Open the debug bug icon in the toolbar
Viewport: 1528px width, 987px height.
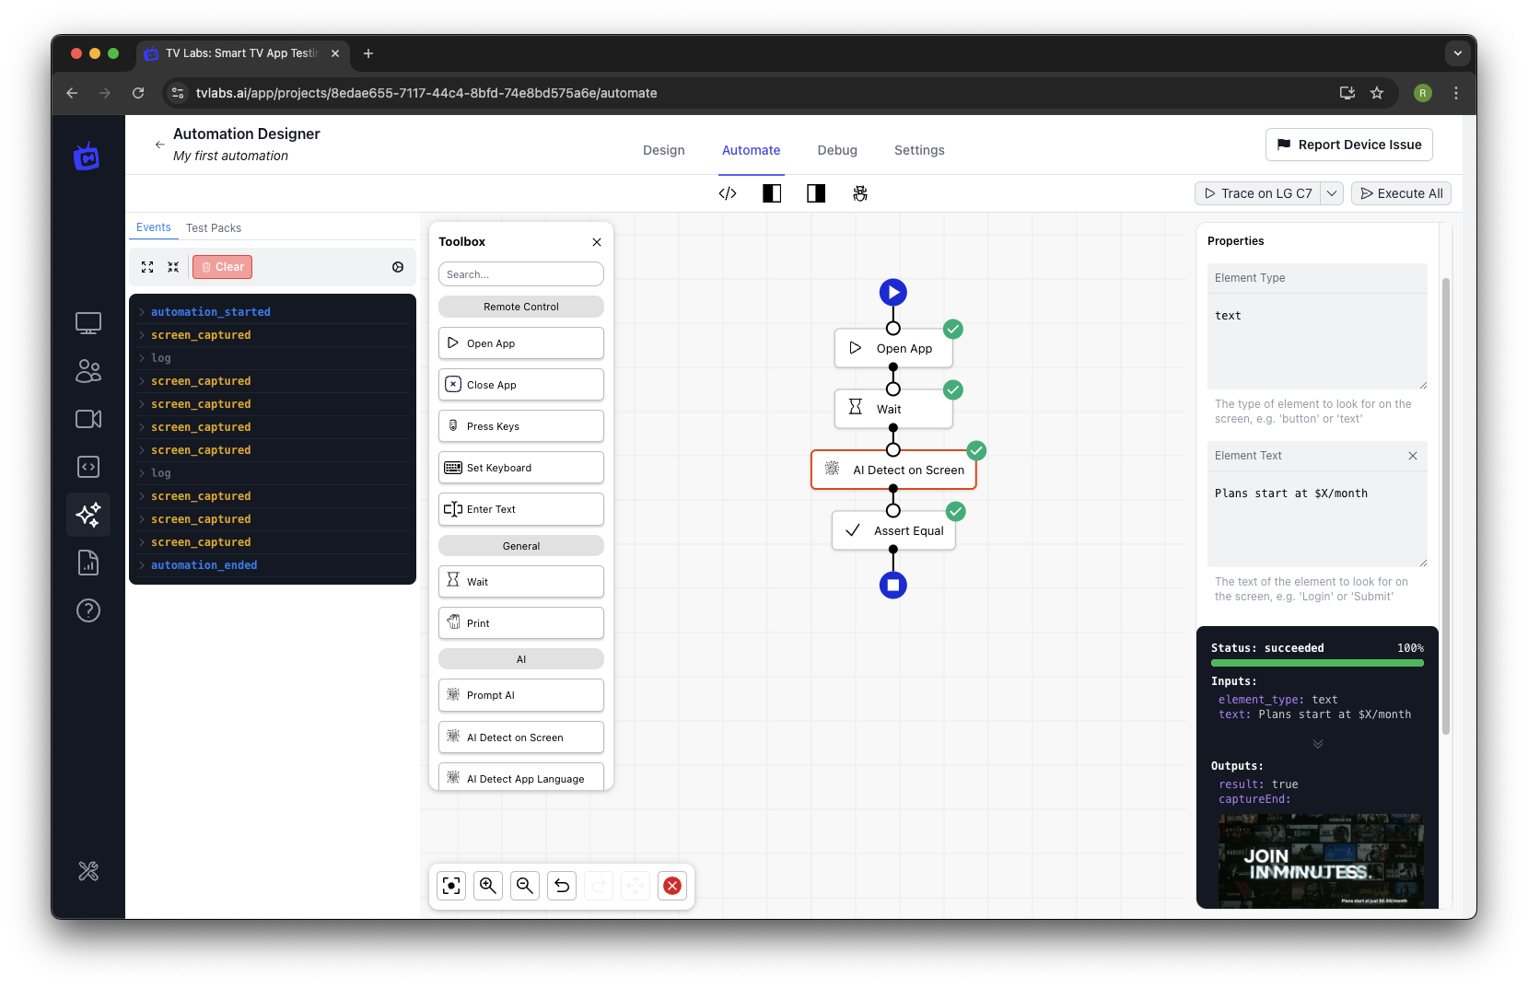tap(860, 193)
